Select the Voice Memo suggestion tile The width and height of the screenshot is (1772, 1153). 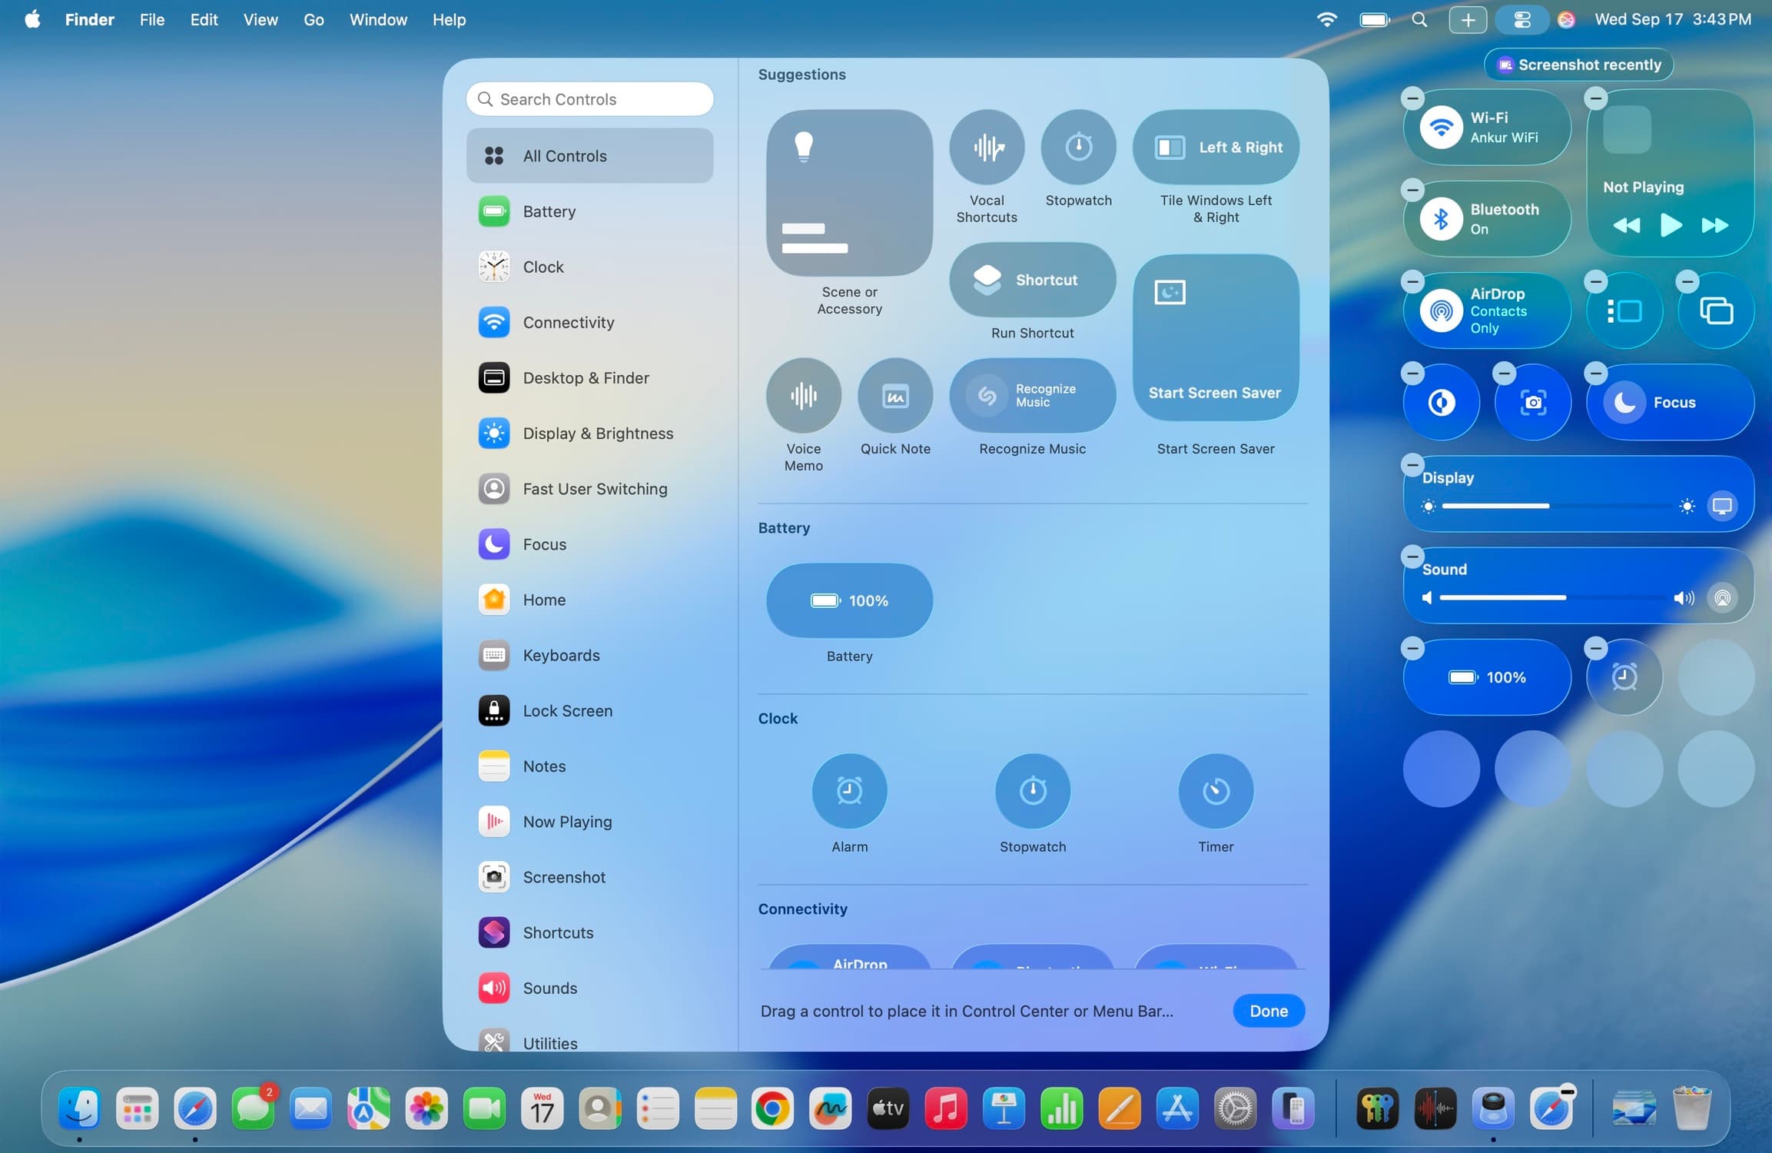pos(803,395)
